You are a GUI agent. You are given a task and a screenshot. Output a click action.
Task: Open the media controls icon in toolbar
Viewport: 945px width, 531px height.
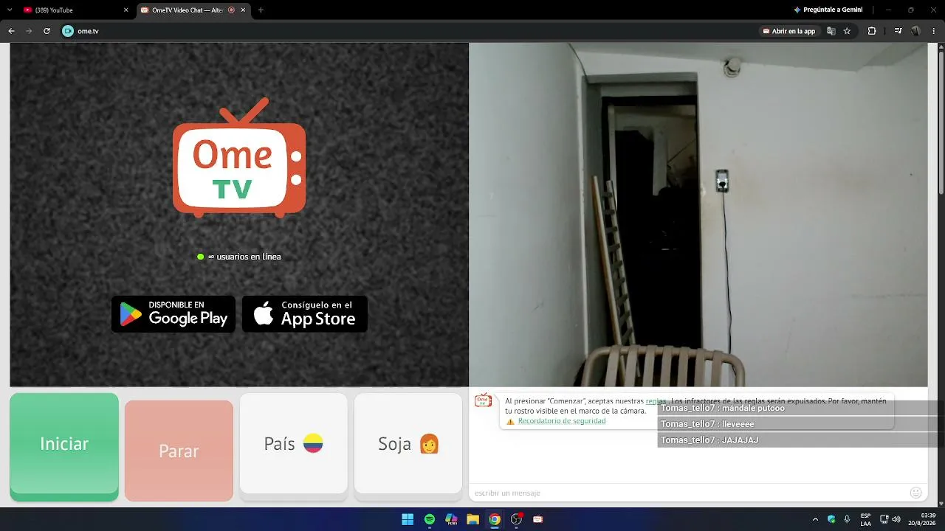pos(898,31)
